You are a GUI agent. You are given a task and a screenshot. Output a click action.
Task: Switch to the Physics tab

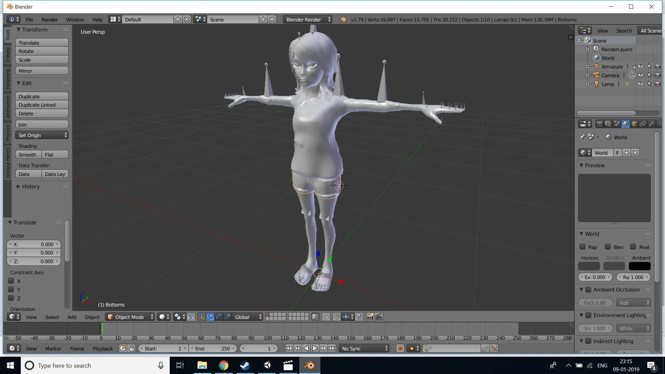[8, 133]
